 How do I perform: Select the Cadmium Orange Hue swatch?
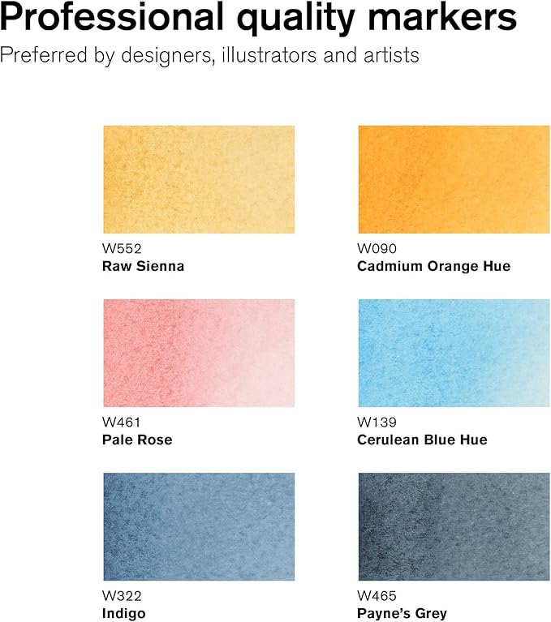coord(454,179)
